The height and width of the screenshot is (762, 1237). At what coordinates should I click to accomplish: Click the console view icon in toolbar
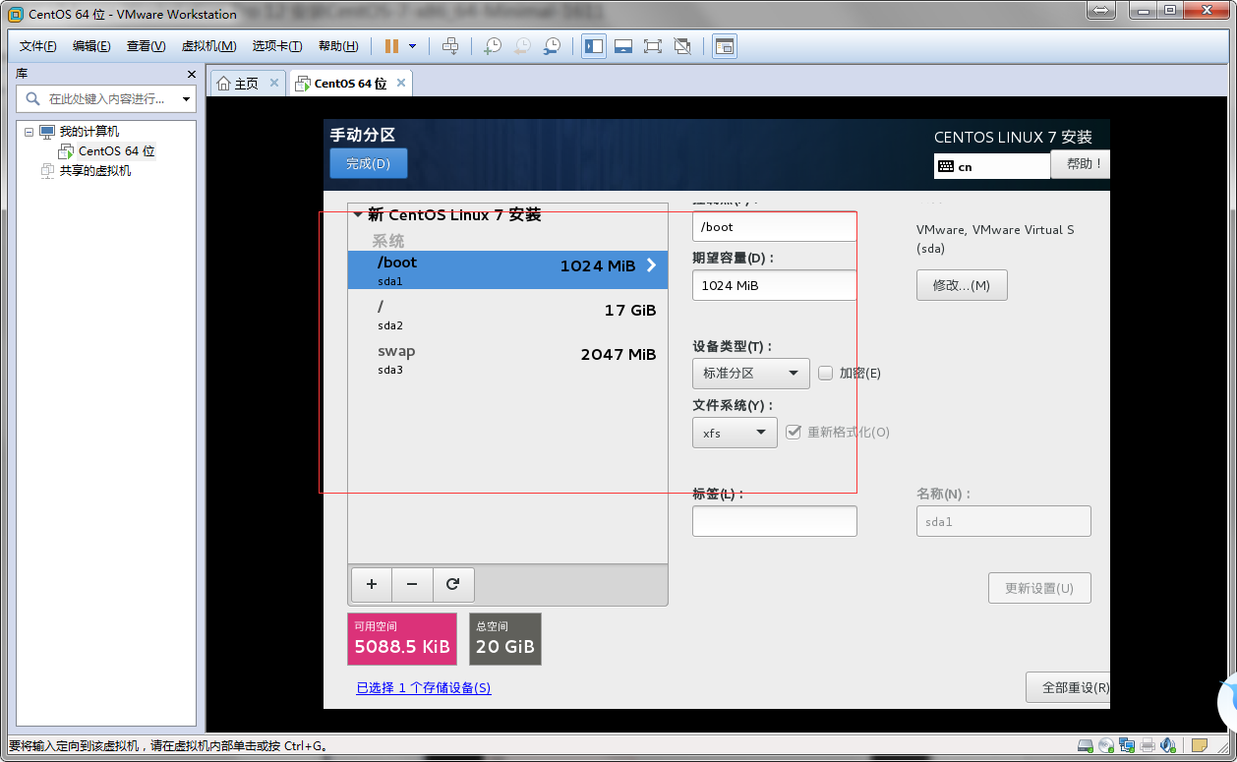click(x=725, y=46)
